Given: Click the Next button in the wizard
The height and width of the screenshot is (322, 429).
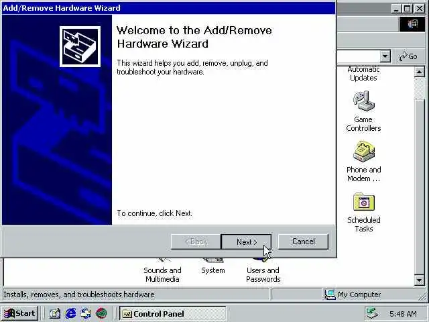Looking at the screenshot, I should (x=246, y=241).
